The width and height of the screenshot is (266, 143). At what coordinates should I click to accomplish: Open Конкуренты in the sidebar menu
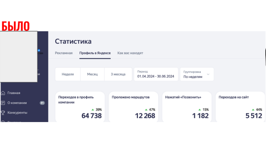(17, 113)
